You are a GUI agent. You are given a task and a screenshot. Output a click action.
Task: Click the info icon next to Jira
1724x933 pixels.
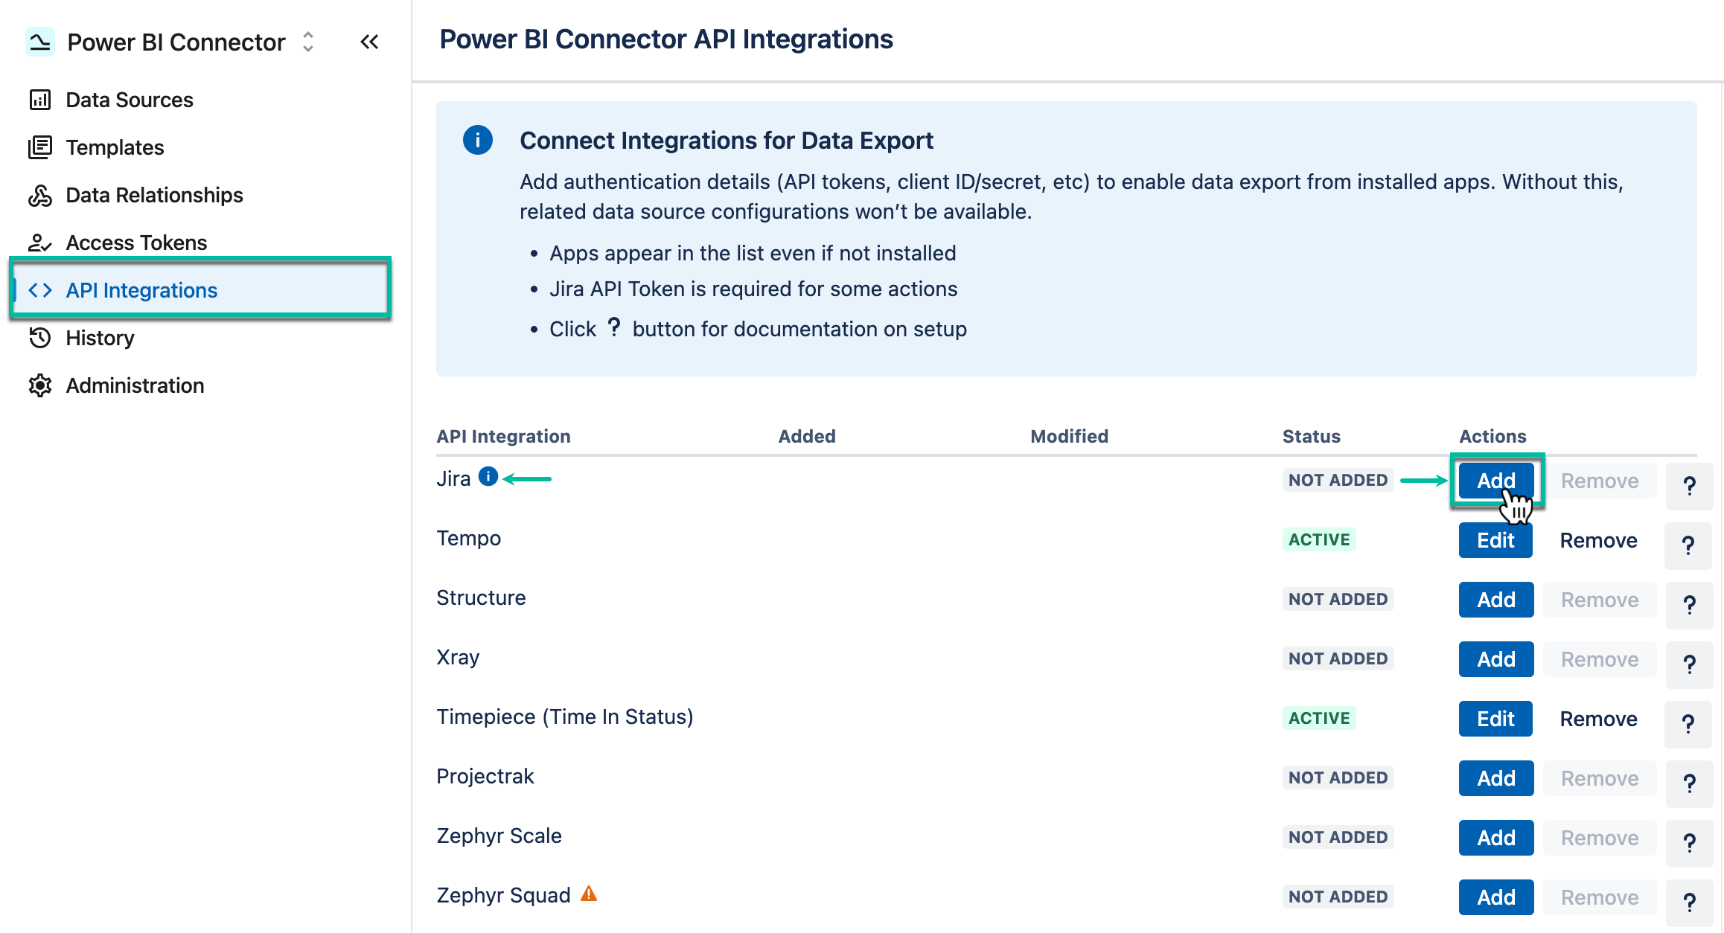click(488, 476)
